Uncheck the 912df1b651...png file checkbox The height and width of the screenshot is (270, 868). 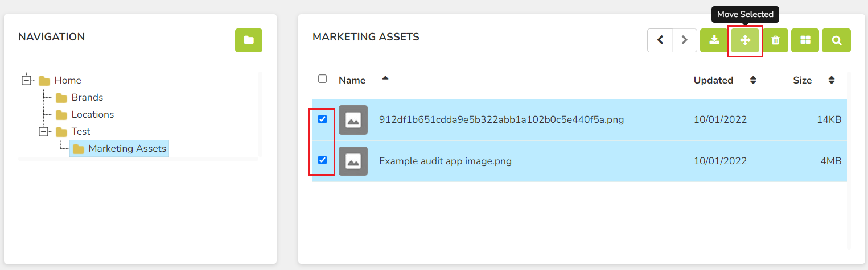[x=322, y=119]
